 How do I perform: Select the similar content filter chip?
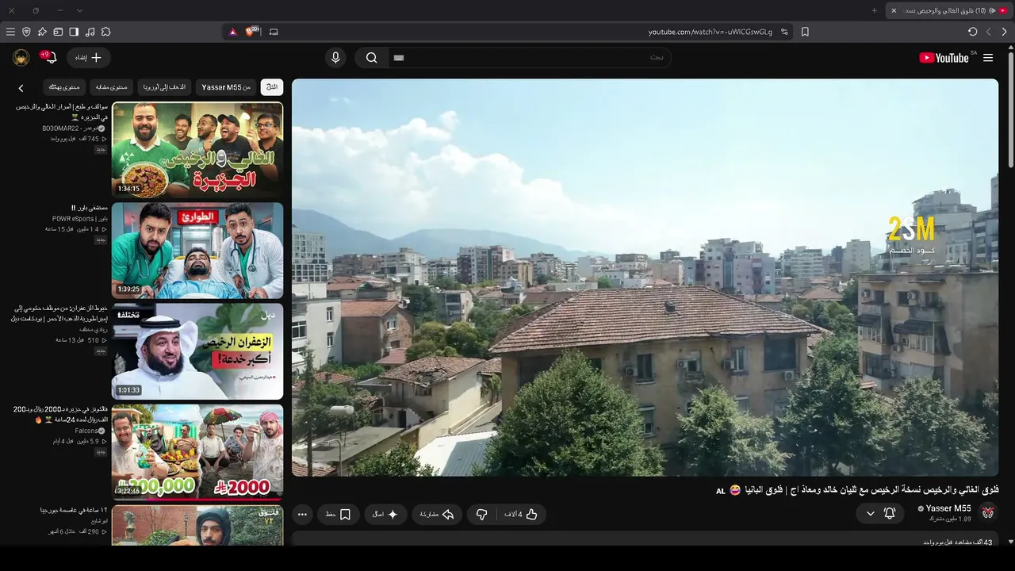(111, 87)
